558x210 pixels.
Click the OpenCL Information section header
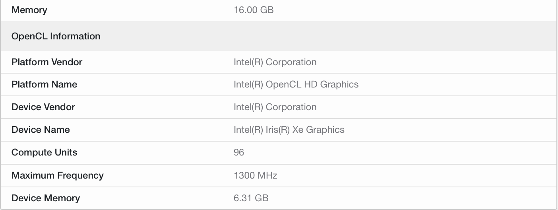[56, 36]
